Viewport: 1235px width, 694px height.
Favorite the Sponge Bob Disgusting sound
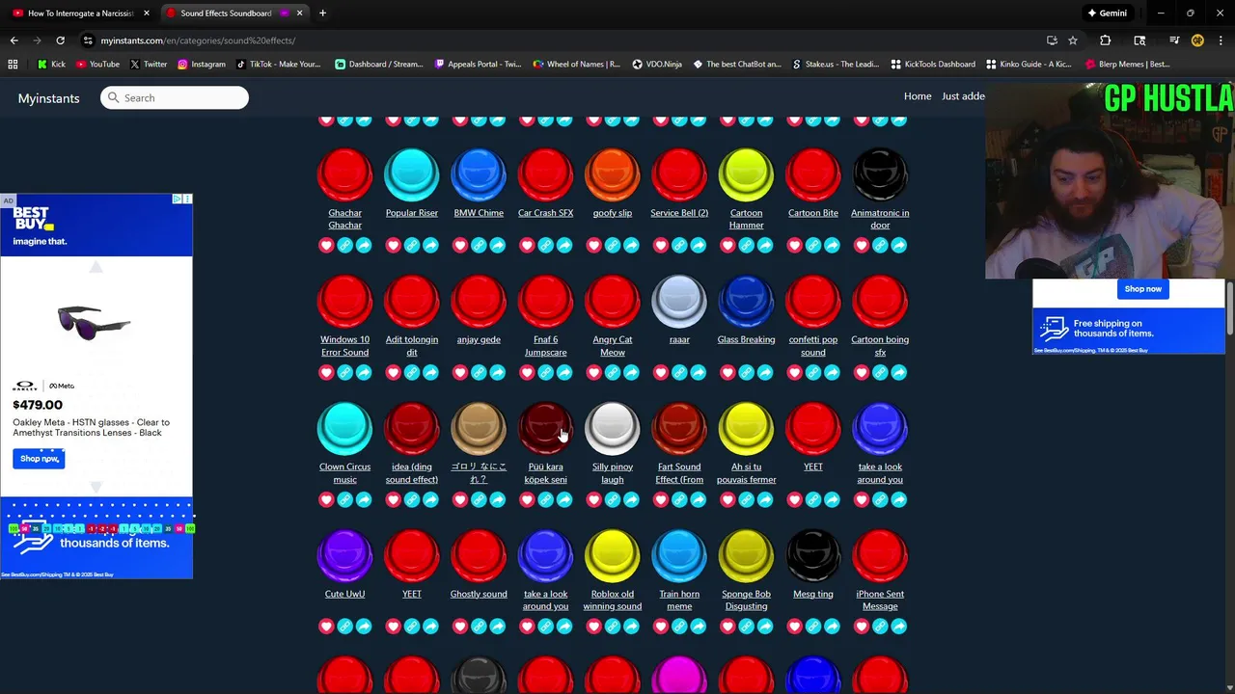point(727,627)
